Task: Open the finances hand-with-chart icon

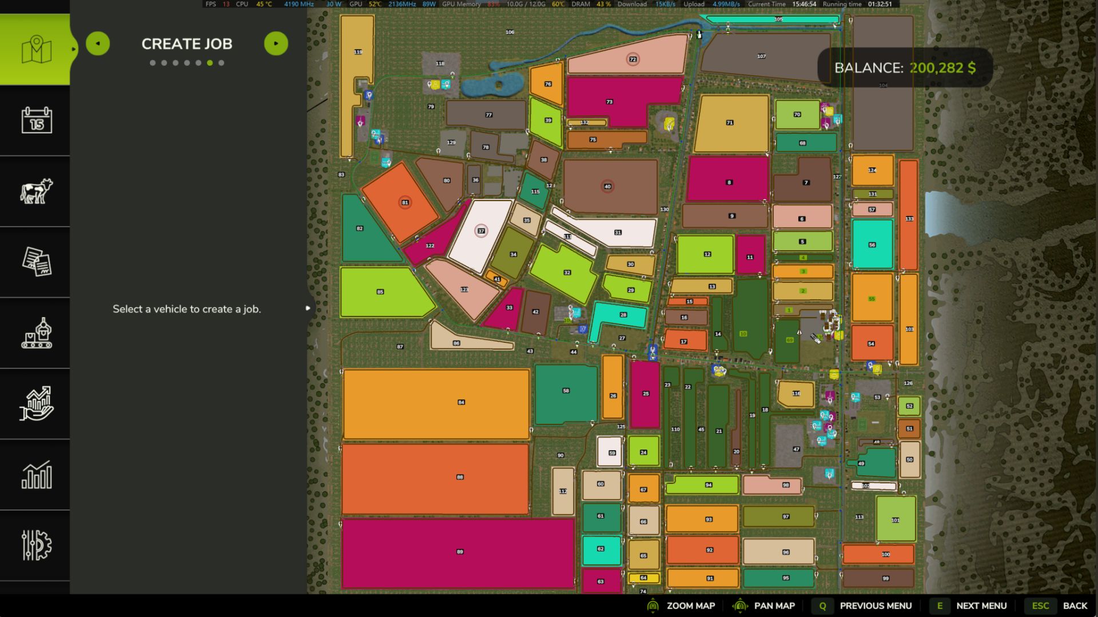Action: point(36,403)
